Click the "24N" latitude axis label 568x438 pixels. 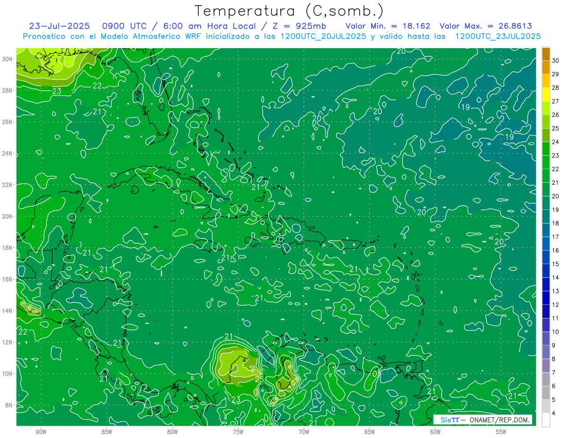coord(8,154)
